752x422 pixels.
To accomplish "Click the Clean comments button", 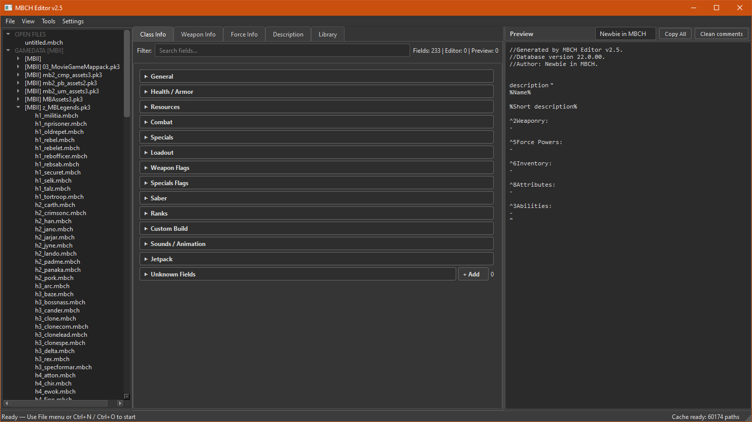I will [x=722, y=34].
